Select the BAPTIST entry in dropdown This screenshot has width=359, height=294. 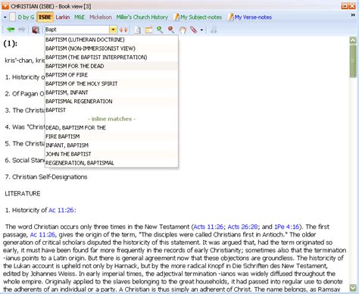coord(111,110)
